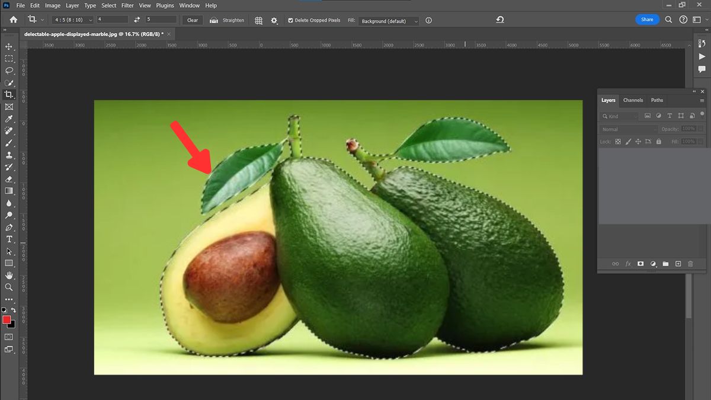The image size is (711, 400).
Task: Open the Image menu
Action: click(x=53, y=5)
